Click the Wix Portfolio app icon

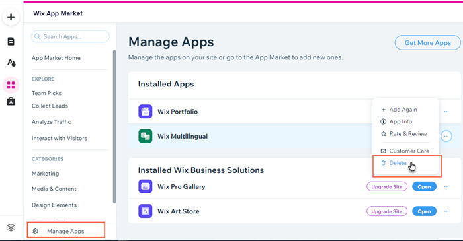[146, 112]
